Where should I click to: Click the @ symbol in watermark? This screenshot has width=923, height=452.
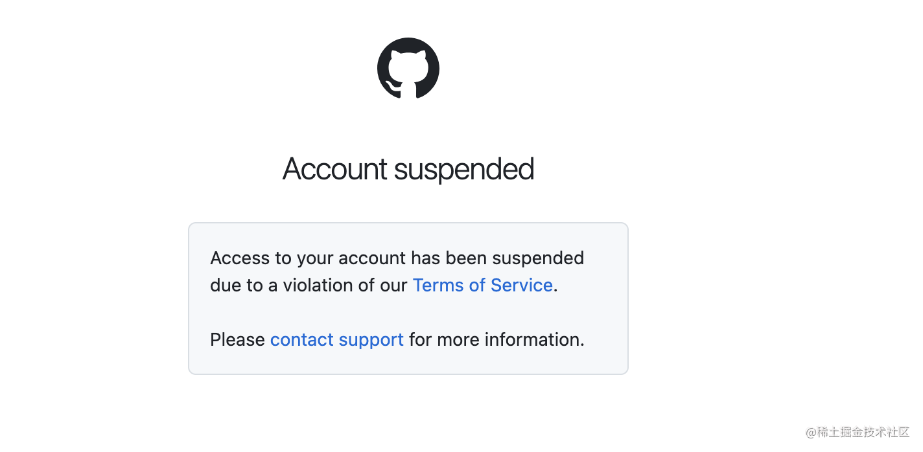pos(810,433)
